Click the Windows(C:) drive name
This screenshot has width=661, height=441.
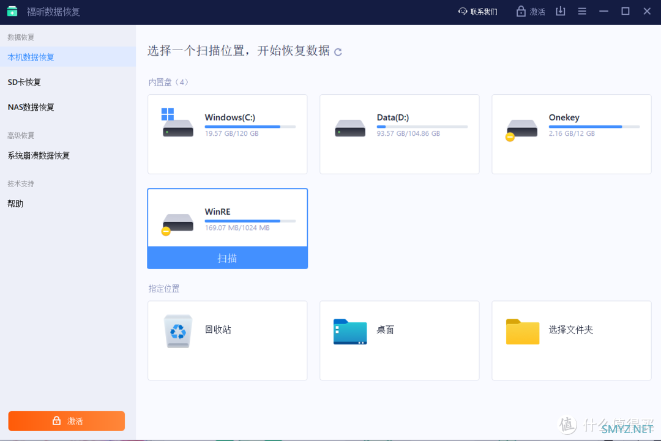click(x=230, y=117)
